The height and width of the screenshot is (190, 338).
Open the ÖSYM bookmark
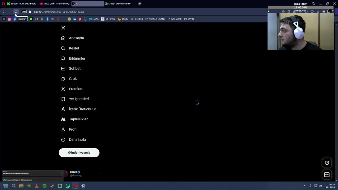tap(123, 19)
